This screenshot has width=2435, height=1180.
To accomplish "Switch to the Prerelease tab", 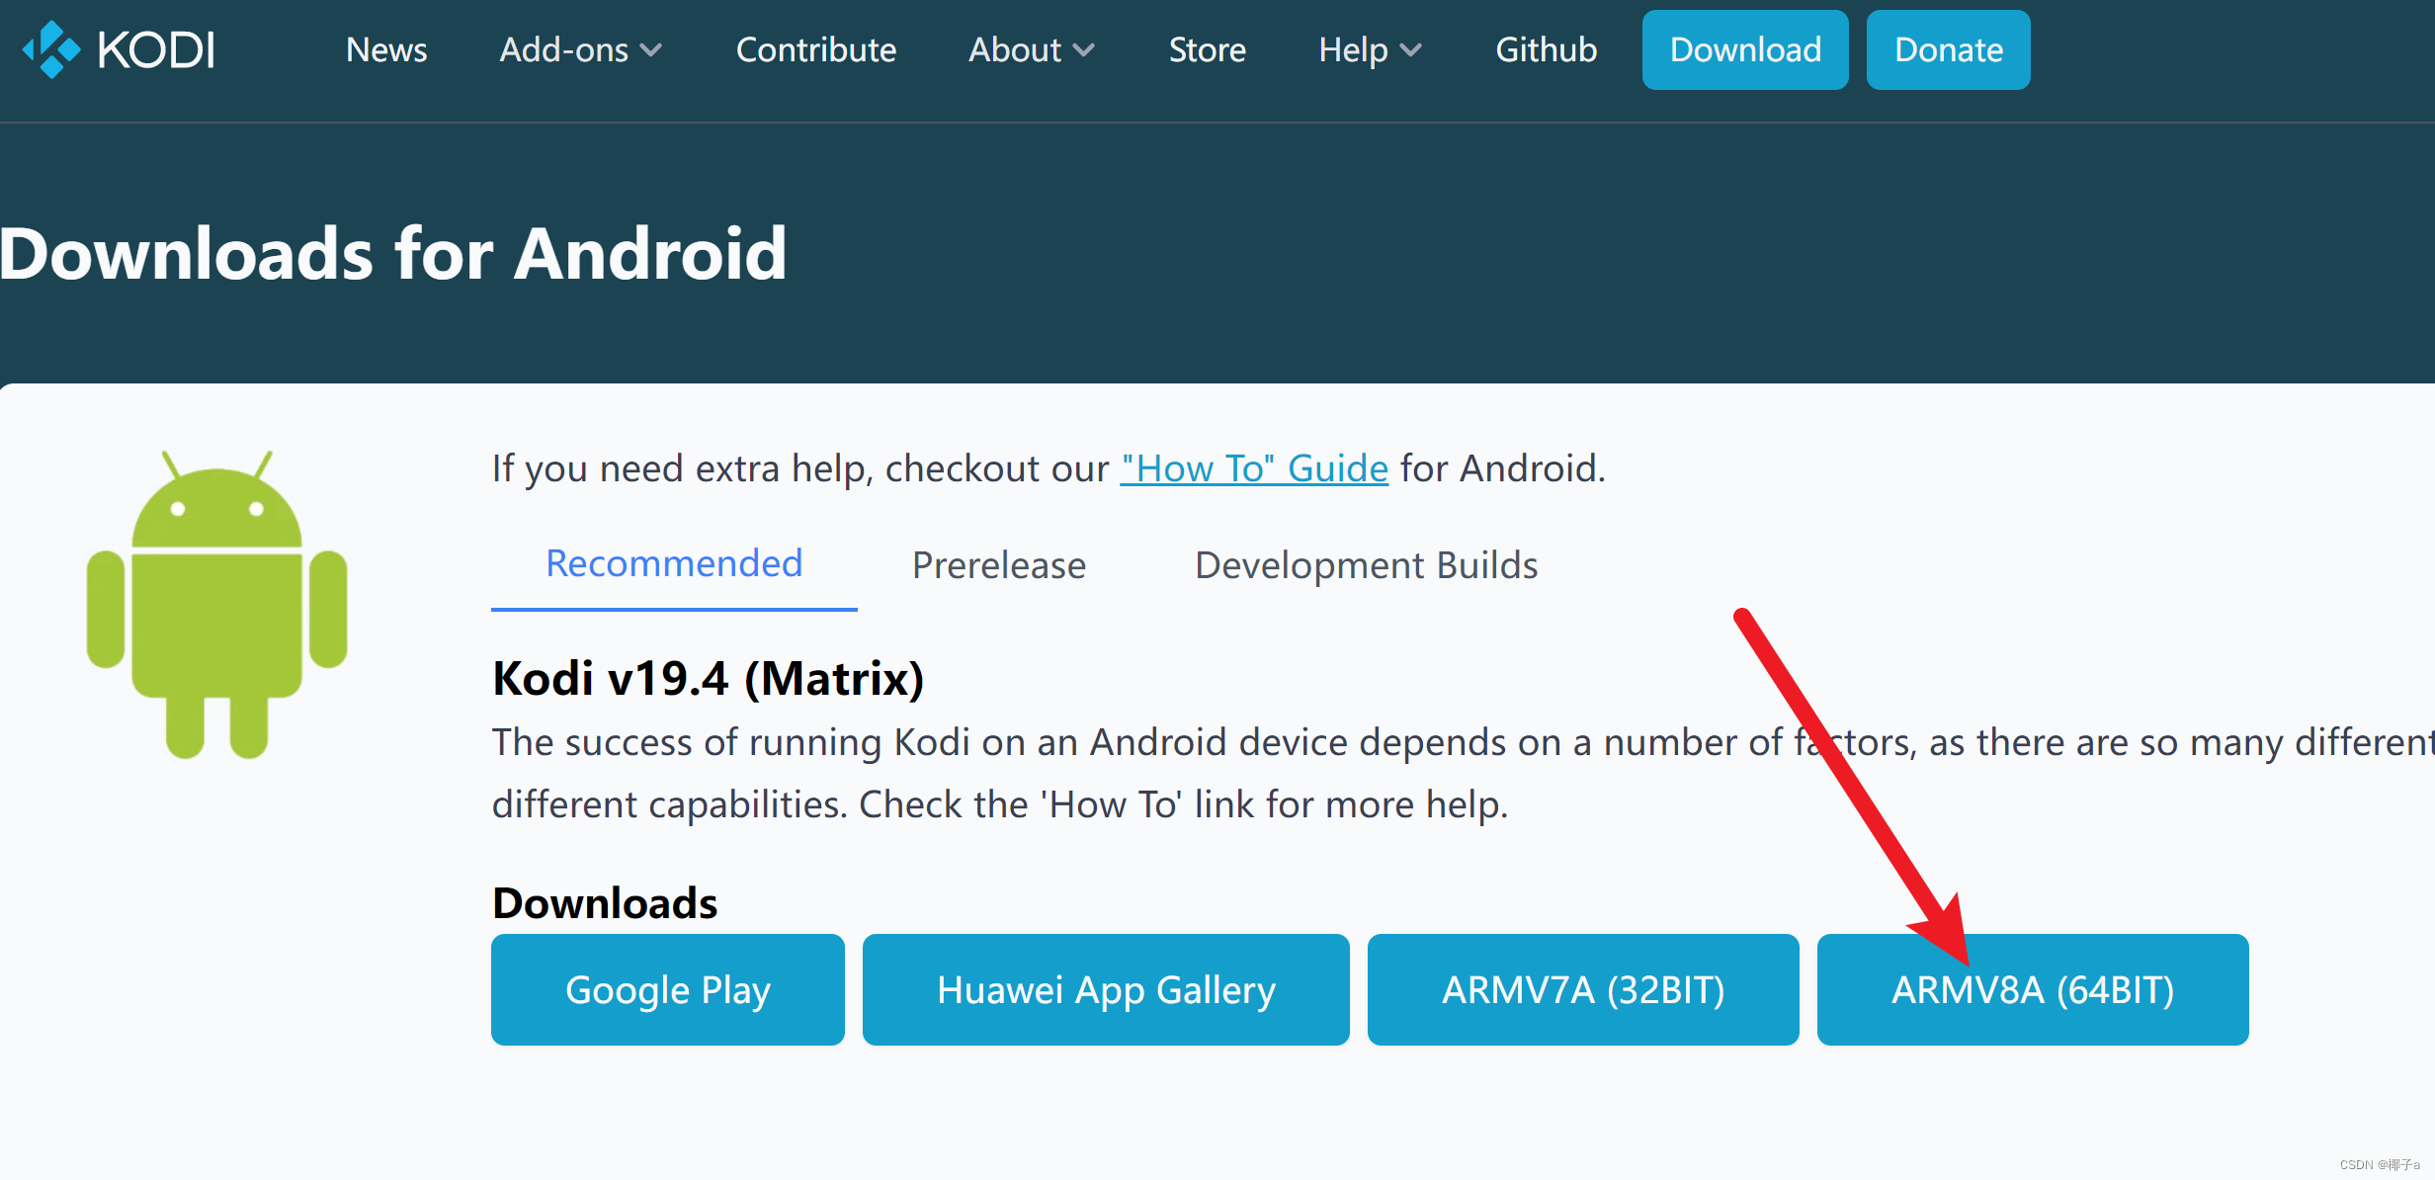I will click(998, 565).
